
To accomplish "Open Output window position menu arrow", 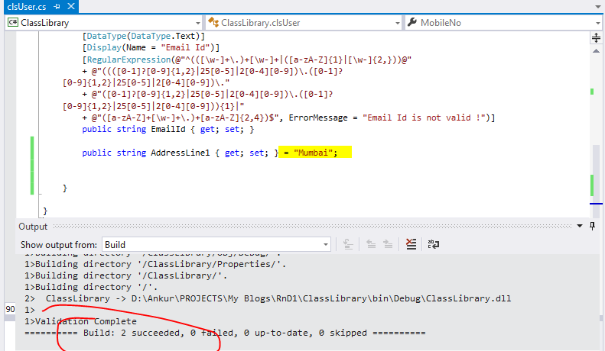I will [580, 226].
